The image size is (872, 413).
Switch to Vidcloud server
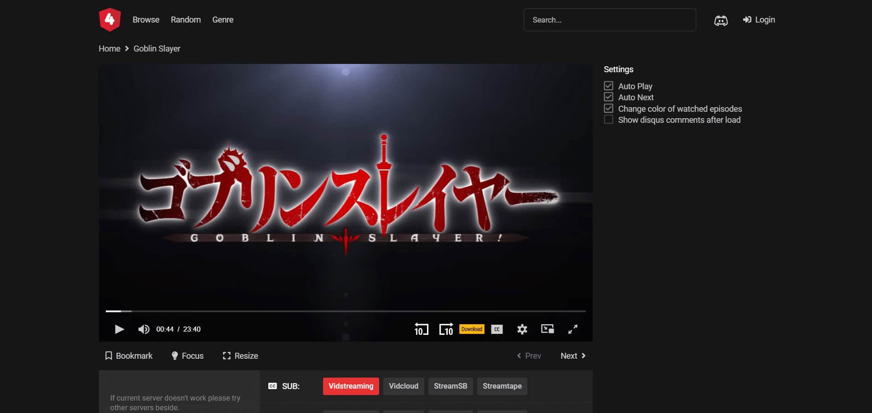pos(404,386)
